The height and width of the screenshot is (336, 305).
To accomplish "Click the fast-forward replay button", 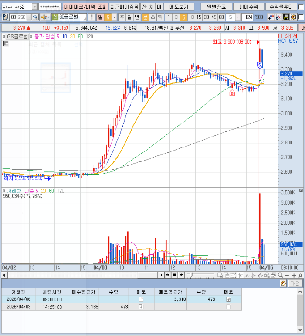I will (181, 275).
